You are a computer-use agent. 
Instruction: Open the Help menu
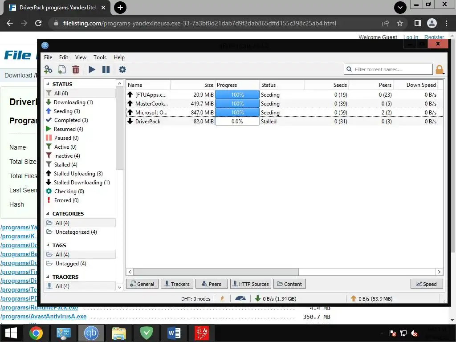(x=119, y=57)
